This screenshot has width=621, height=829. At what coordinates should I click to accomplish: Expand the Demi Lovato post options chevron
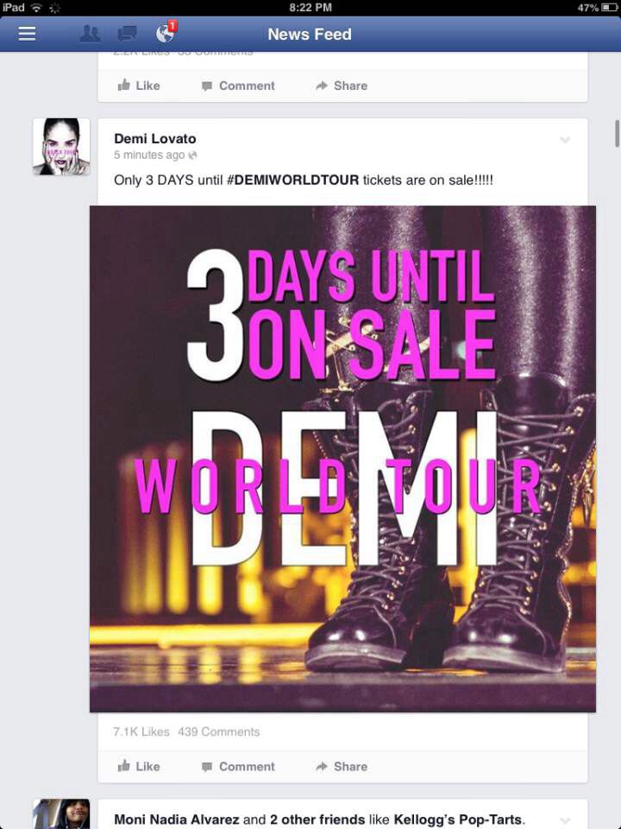point(565,140)
